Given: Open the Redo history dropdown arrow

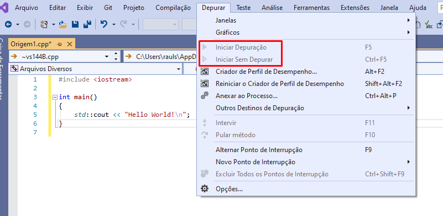Looking at the screenshot, I should [133, 24].
